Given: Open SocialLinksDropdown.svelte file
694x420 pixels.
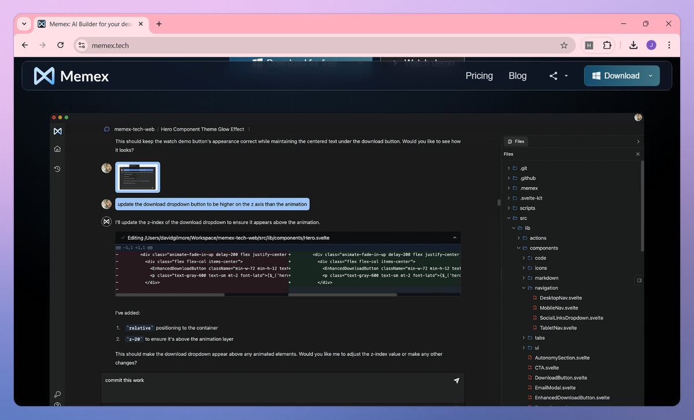Looking at the screenshot, I should click(x=571, y=318).
